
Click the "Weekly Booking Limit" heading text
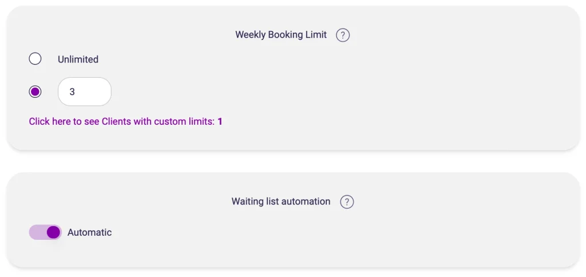click(281, 35)
